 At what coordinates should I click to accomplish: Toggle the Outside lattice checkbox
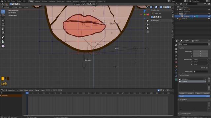(x=207, y=68)
